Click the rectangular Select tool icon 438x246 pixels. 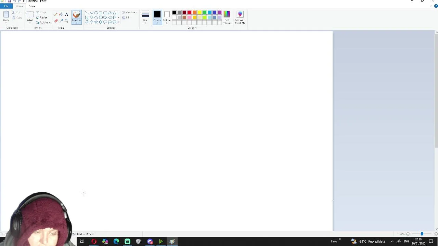pyautogui.click(x=30, y=14)
